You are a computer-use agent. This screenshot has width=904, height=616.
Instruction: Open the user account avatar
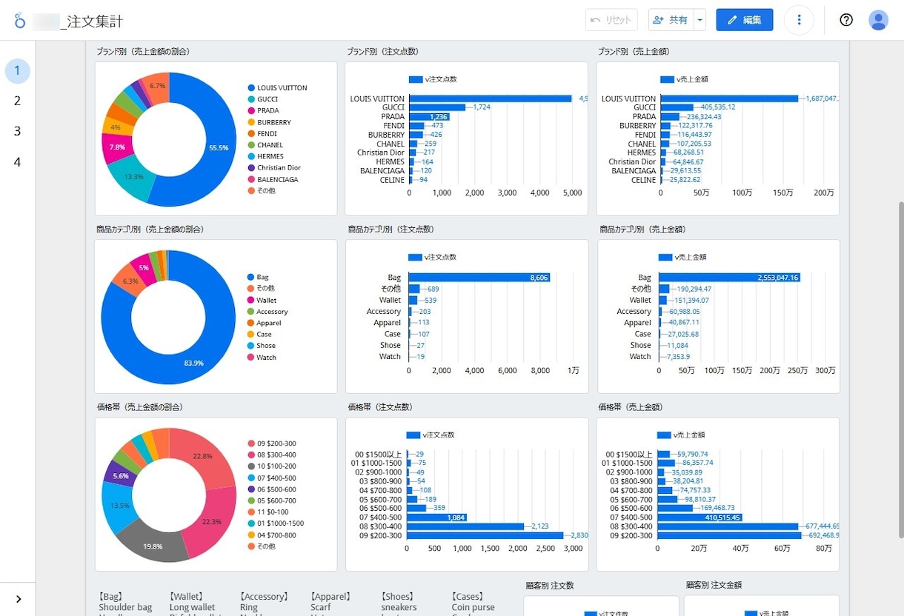click(878, 20)
